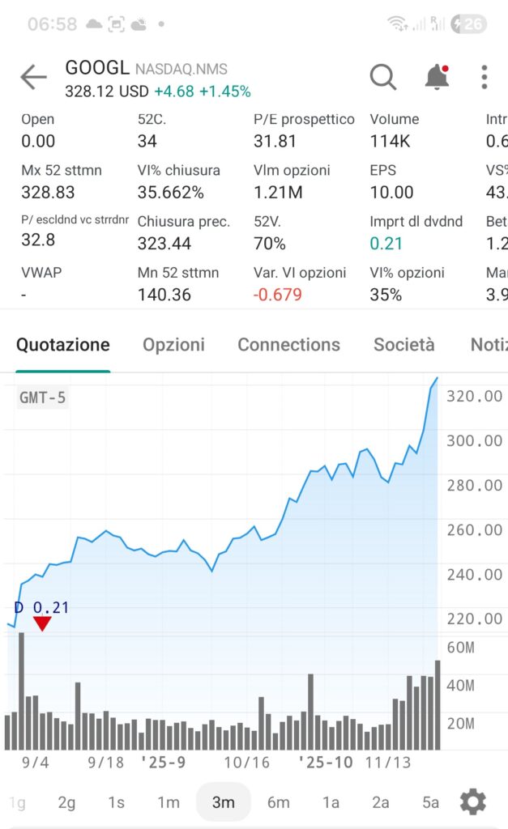Select the Quotazione tab
Viewport: 508px width, 829px height.
point(63,345)
